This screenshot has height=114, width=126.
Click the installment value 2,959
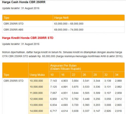118,93
